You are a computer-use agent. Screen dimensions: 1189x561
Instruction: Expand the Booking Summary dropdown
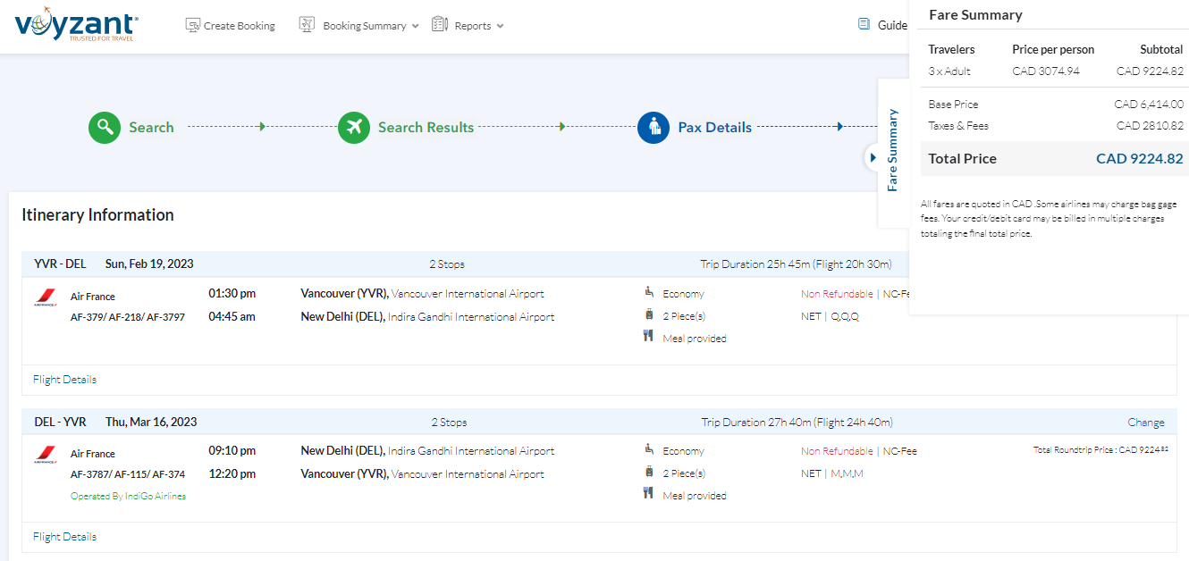tap(358, 26)
